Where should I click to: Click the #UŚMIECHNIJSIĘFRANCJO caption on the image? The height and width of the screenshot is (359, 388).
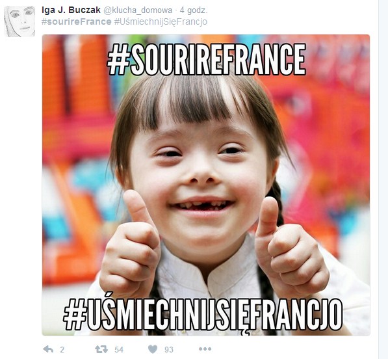coord(203,315)
